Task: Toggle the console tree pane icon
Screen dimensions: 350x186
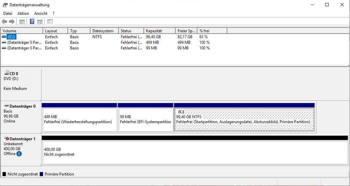Action: click(x=22, y=22)
